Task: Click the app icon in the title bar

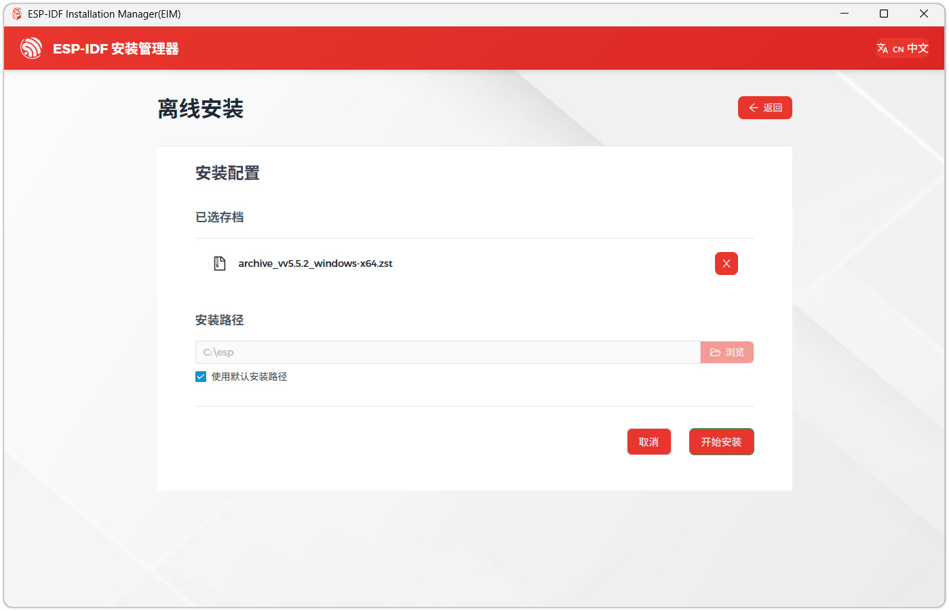Action: click(17, 14)
